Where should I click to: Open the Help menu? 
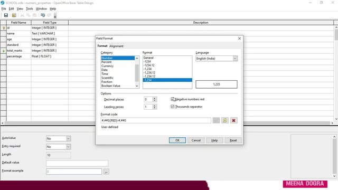click(53, 9)
